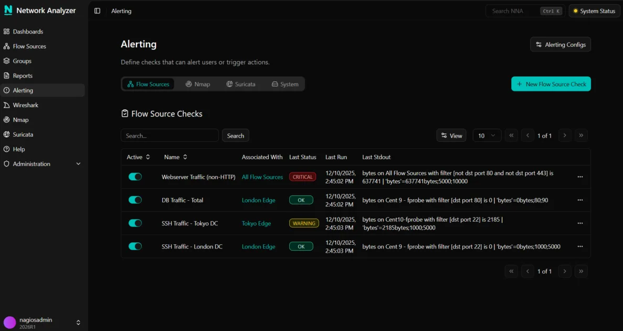Select Flow Sources in the sidebar
623x331 pixels.
[29, 46]
